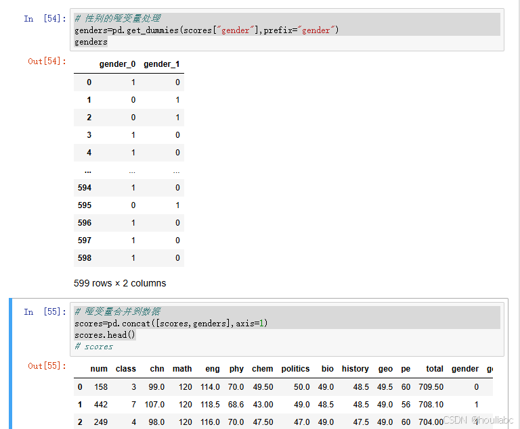Click chn value 107.0
The height and width of the screenshot is (429, 520).
point(154,404)
